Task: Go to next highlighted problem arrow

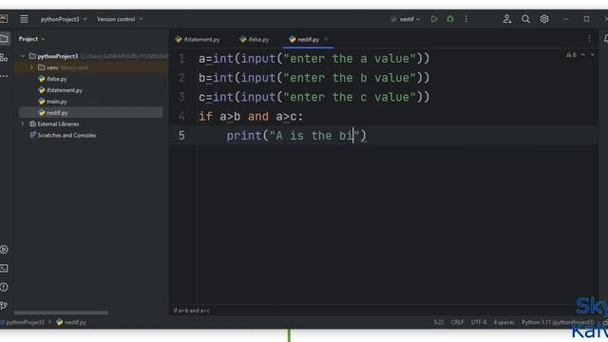Action: coord(593,55)
